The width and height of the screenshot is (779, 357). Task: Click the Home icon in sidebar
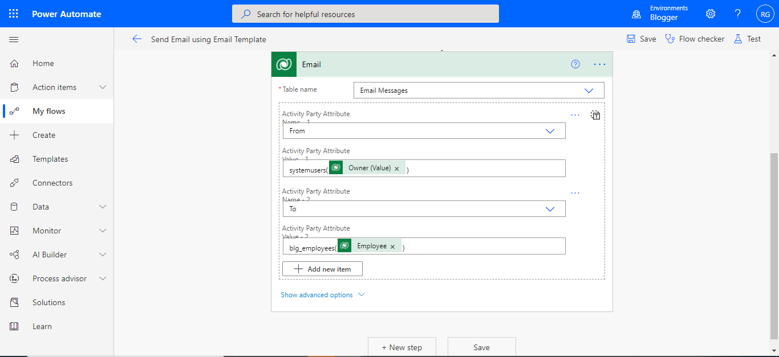(x=14, y=63)
